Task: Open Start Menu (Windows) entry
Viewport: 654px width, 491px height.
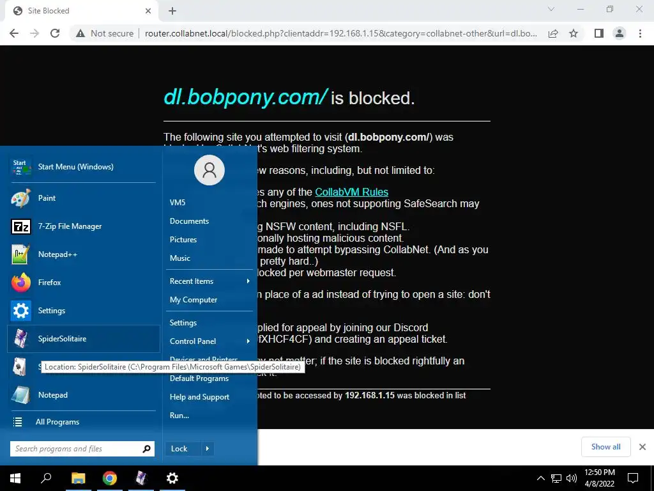Action: [84, 167]
